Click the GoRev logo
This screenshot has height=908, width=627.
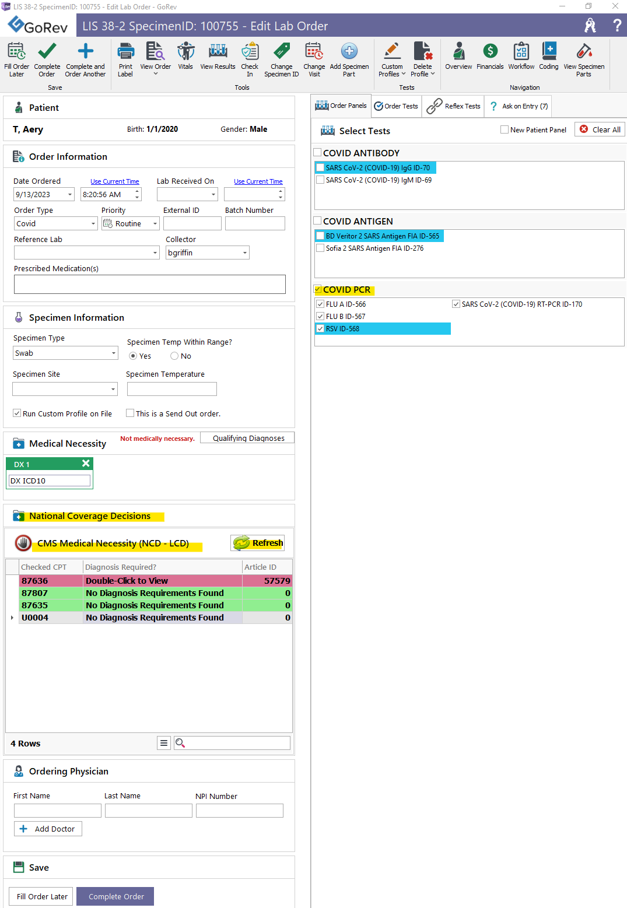click(x=38, y=26)
